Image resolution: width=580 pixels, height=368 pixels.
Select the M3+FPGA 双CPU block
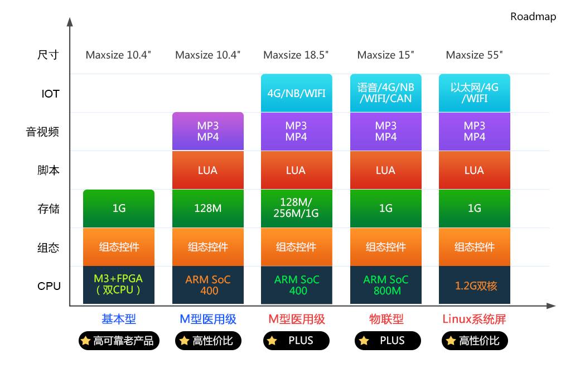(119, 285)
